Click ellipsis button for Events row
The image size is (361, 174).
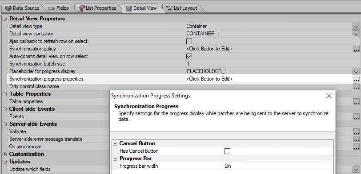pos(356,117)
